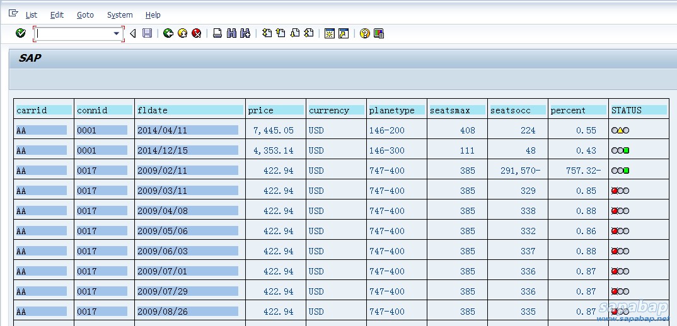Open the window menu icon at top-left

[13, 14]
